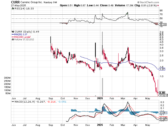Click the CURR (Daily) 0.49 legend

pyautogui.click(x=27, y=32)
